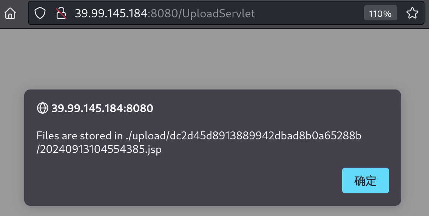Image resolution: width=429 pixels, height=216 pixels.
Task: Reset zoom using the 110% badge
Action: tap(380, 14)
